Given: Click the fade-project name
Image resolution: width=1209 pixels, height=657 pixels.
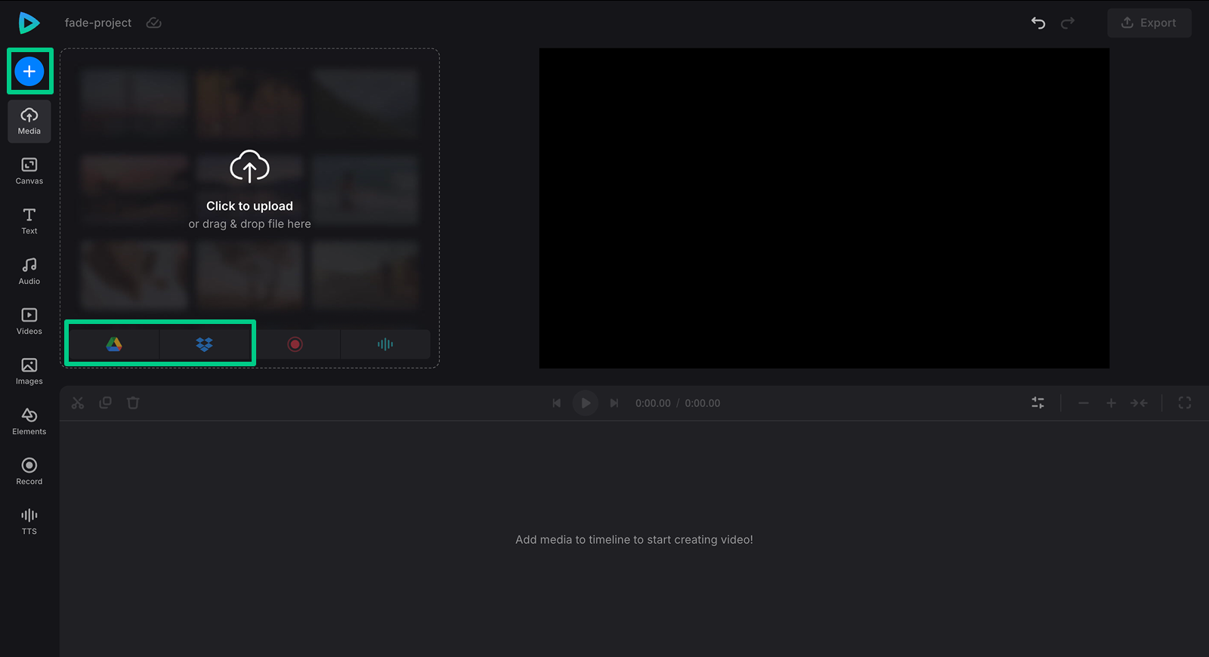Looking at the screenshot, I should 98,23.
